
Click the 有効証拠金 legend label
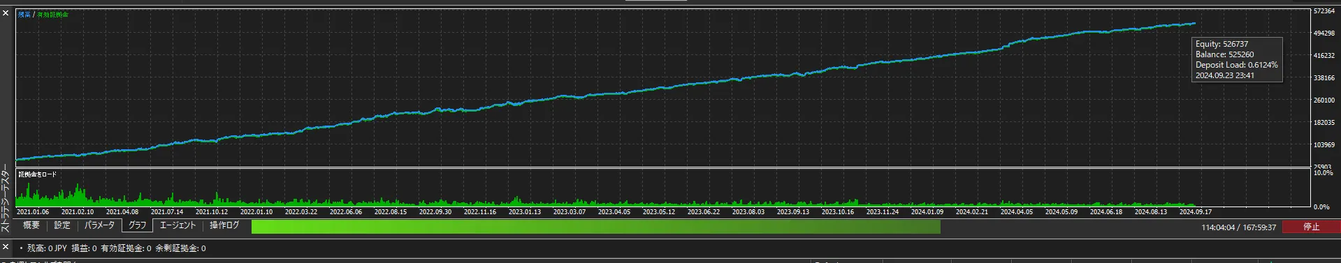point(52,15)
